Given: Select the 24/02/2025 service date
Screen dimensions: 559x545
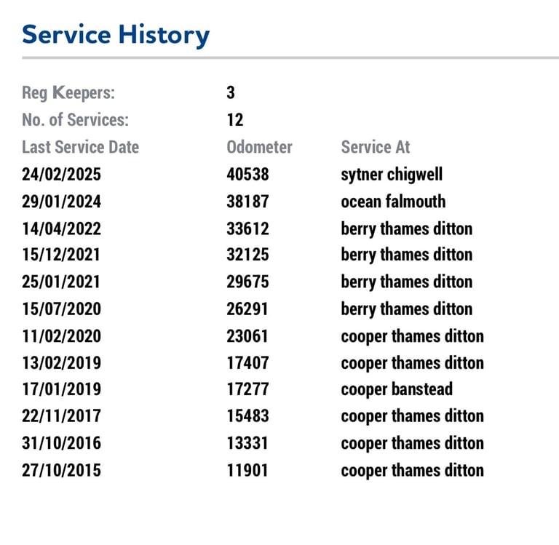Looking at the screenshot, I should pos(62,175).
